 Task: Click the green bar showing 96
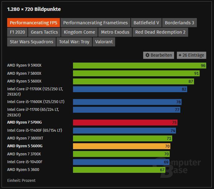click(x=139, y=66)
